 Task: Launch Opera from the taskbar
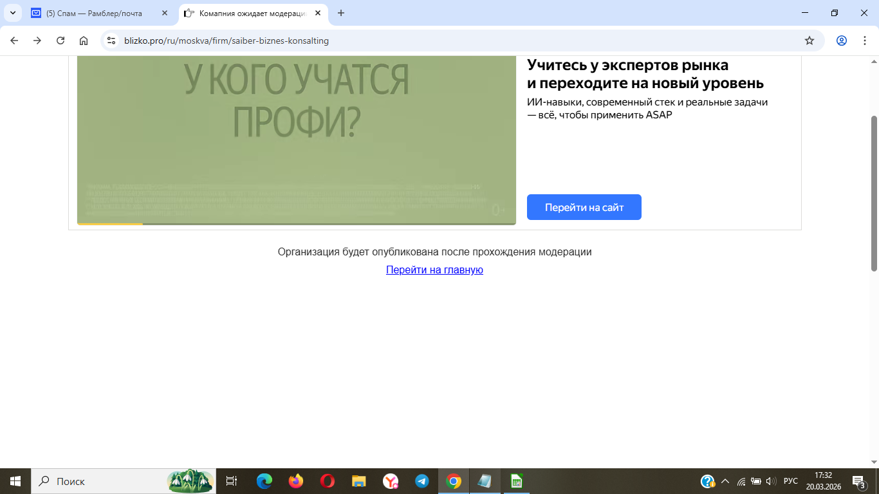tap(328, 481)
